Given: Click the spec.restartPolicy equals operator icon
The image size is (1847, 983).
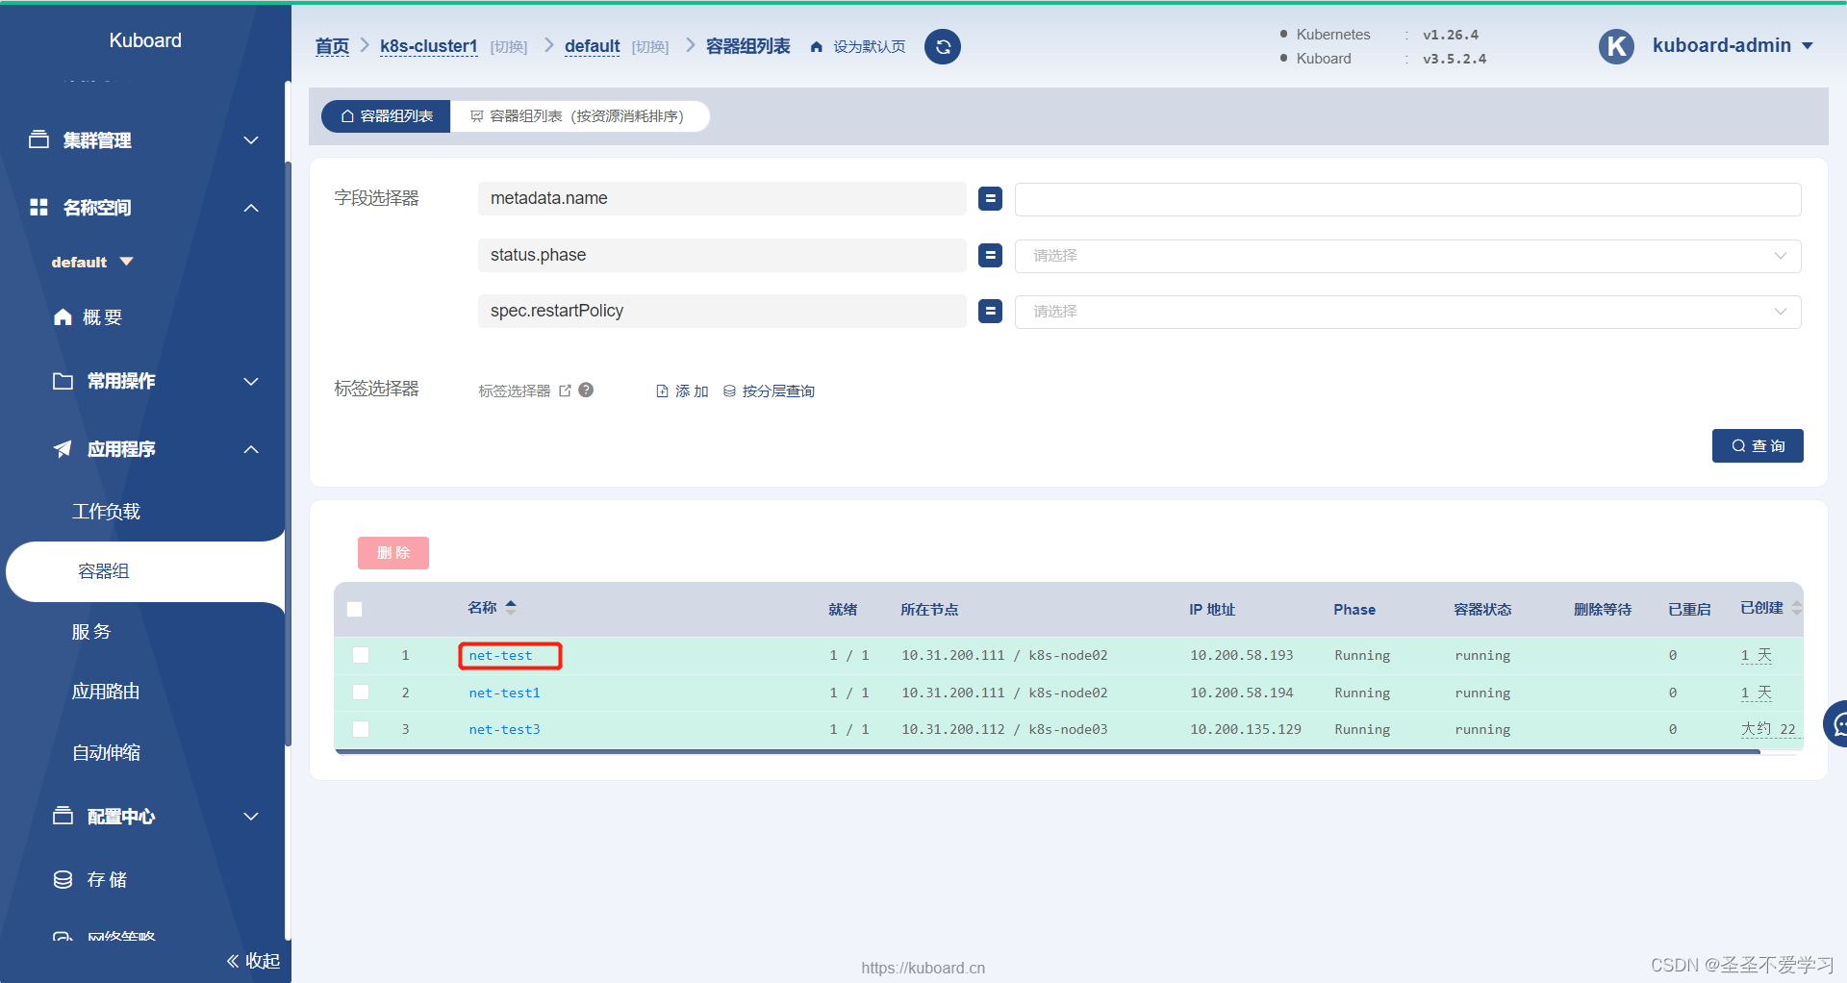Looking at the screenshot, I should pos(990,311).
